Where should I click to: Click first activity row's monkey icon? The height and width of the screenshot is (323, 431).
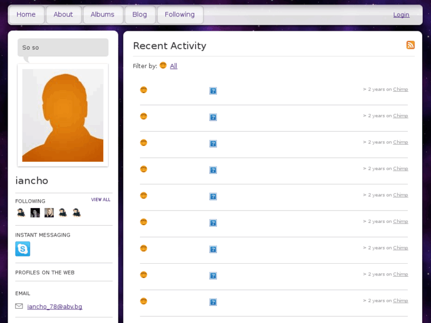click(x=143, y=90)
